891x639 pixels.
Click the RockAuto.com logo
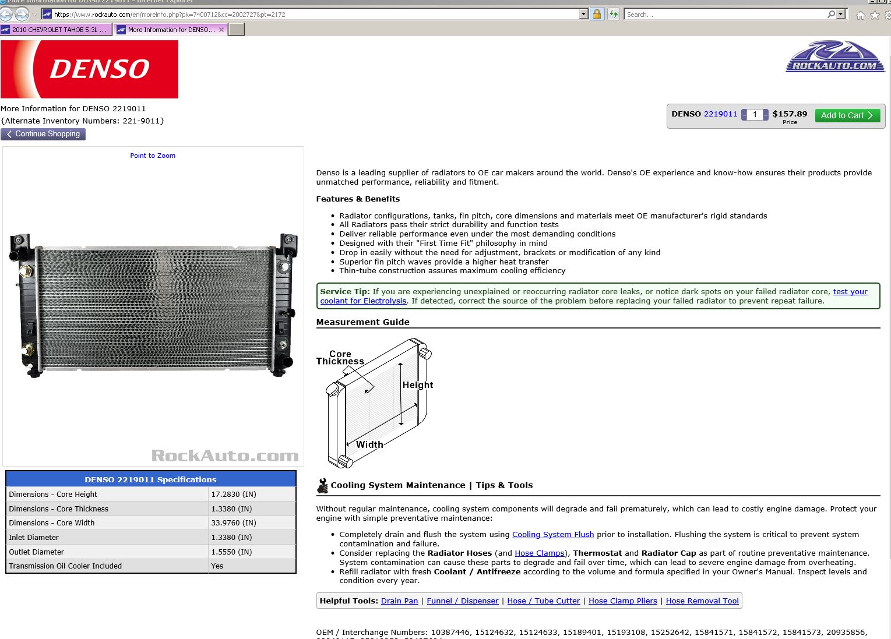click(835, 57)
